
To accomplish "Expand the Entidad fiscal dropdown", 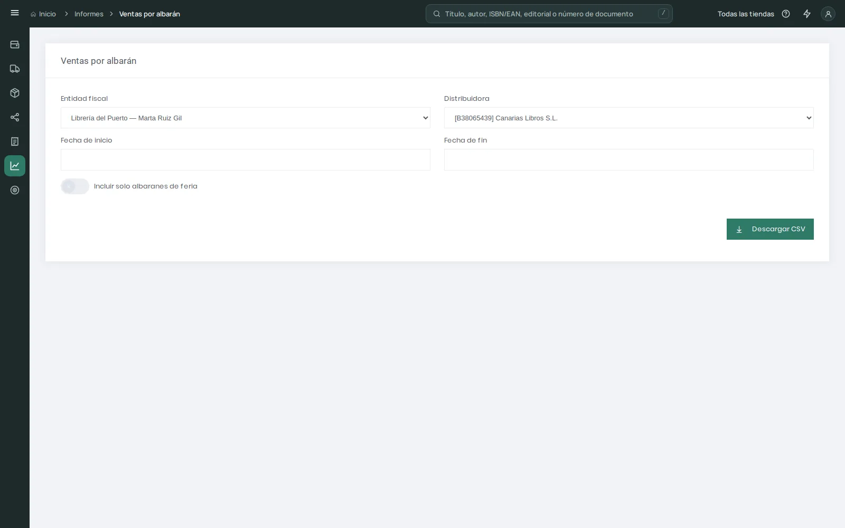I will pos(246,118).
